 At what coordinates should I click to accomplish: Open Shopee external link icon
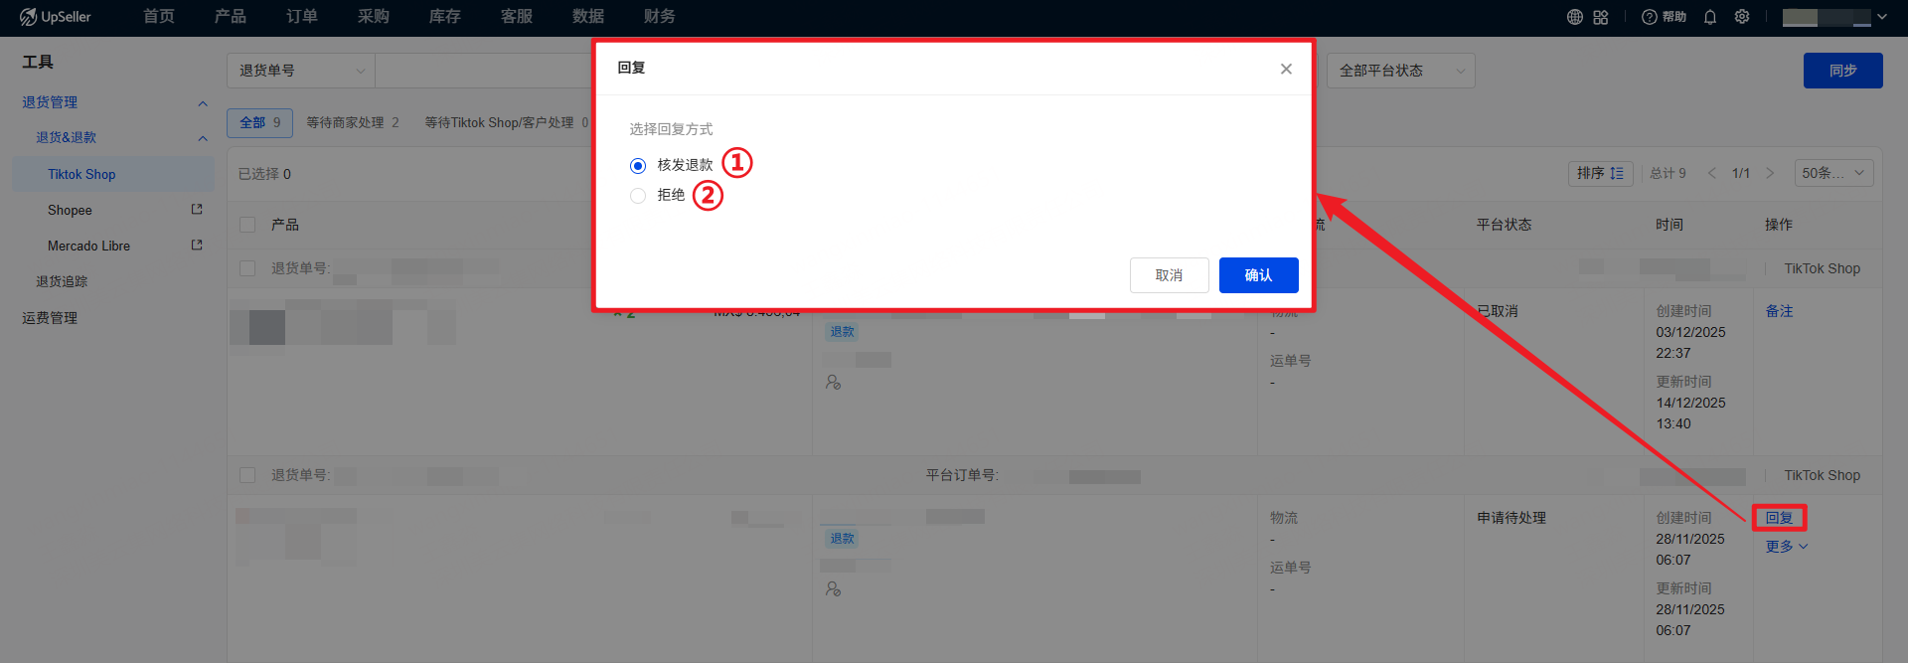[x=197, y=210]
